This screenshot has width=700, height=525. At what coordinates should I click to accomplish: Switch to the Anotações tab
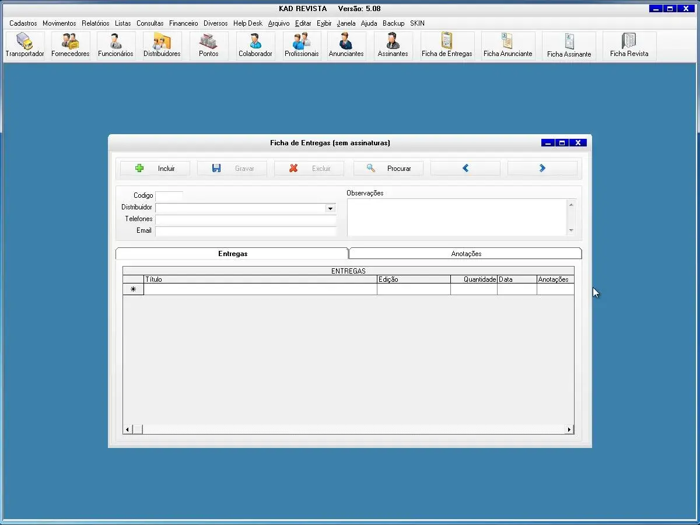pos(466,254)
